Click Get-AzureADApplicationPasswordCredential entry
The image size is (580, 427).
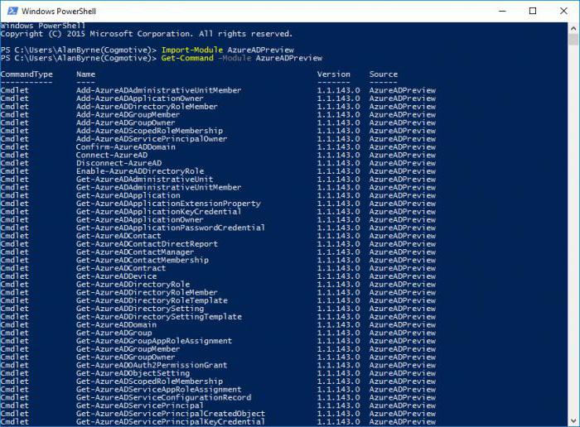tap(171, 228)
